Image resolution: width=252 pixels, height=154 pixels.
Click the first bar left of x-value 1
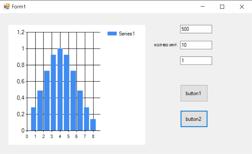34,119
